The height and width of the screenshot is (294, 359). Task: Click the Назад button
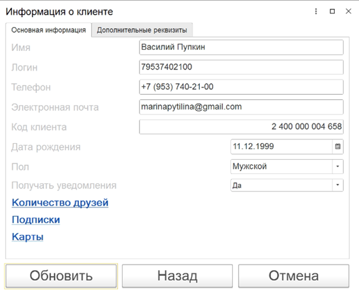(x=178, y=276)
